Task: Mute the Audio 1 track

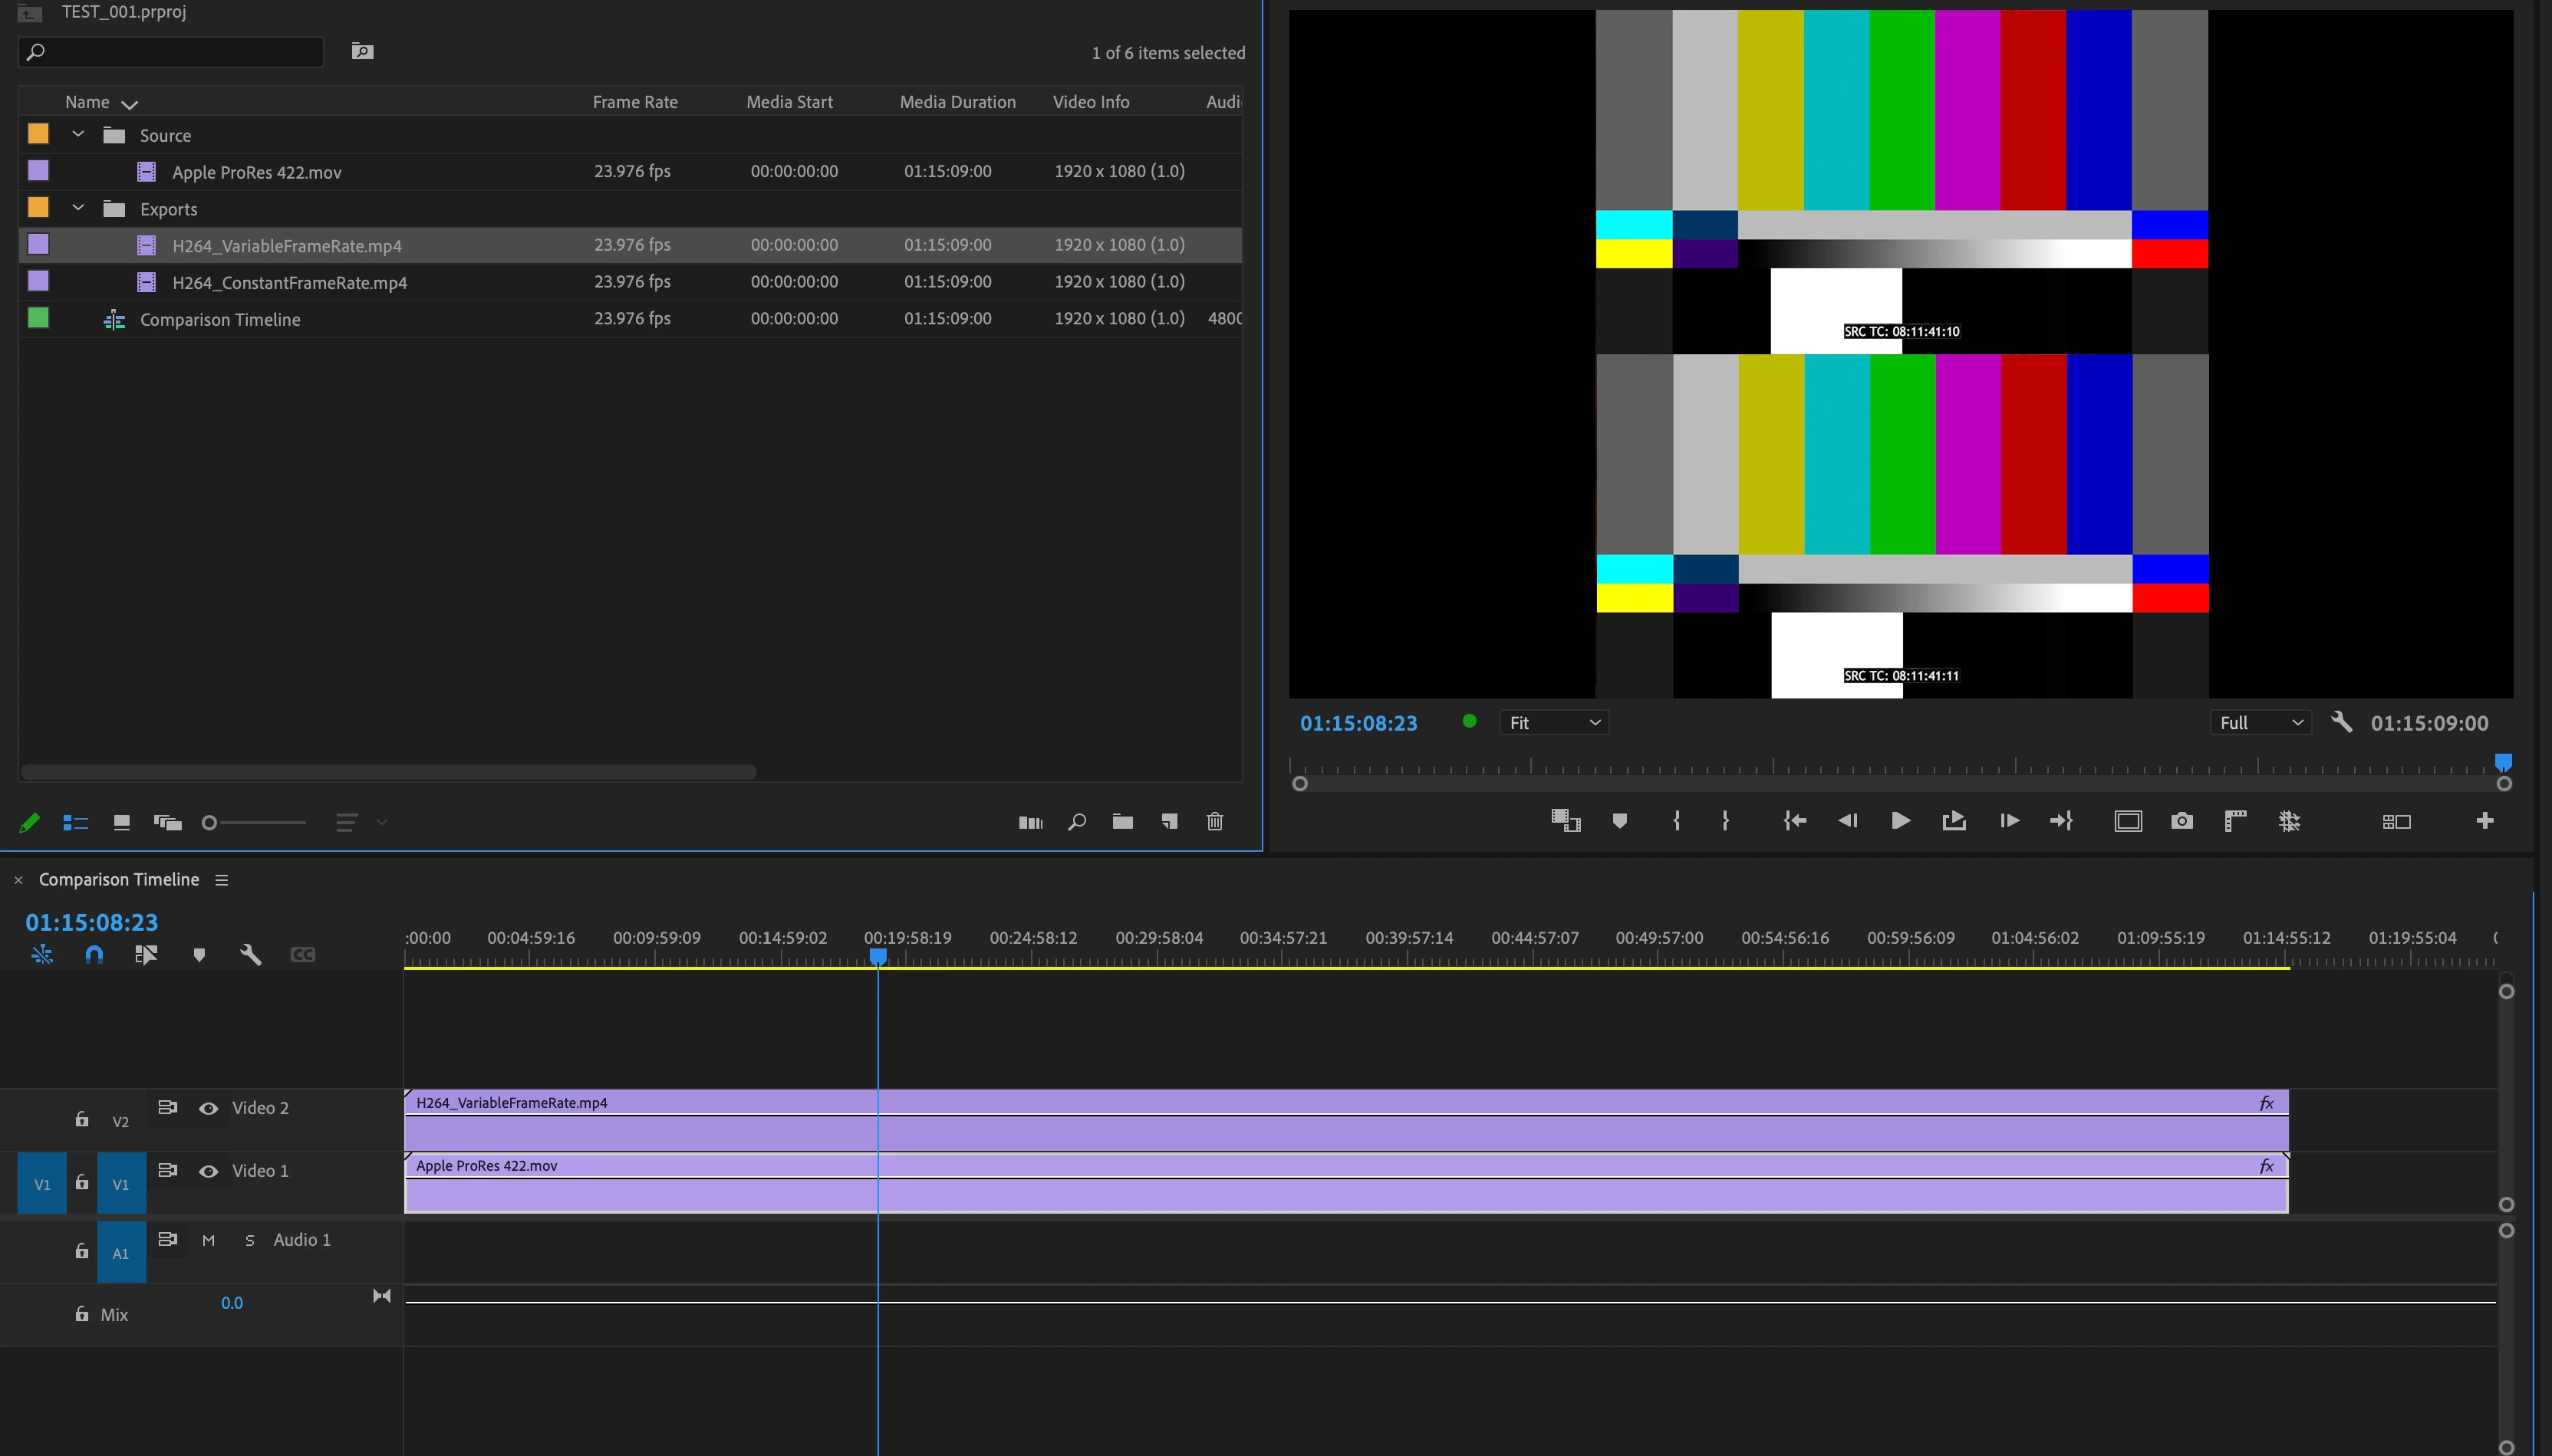Action: (208, 1240)
